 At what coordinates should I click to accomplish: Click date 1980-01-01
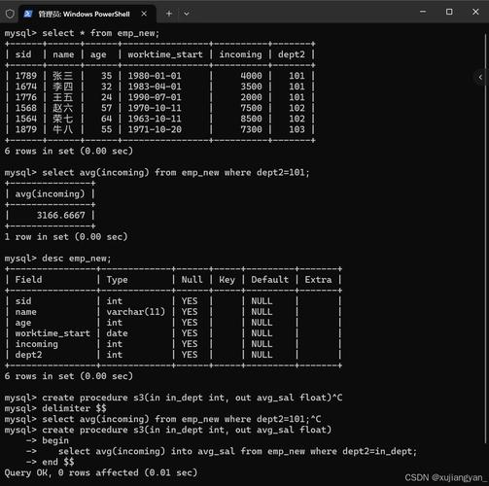(155, 76)
